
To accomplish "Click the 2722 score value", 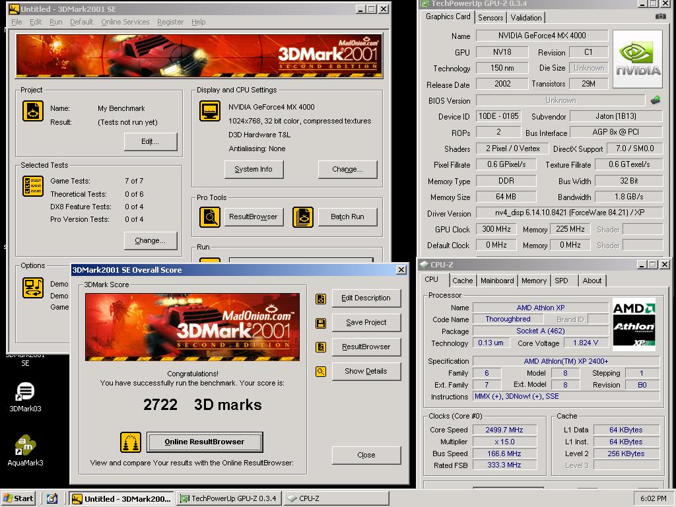I will (160, 405).
